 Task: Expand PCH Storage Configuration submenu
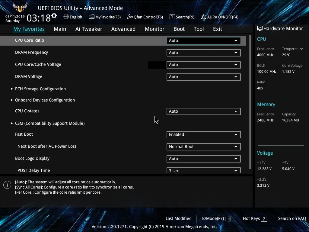pos(40,89)
